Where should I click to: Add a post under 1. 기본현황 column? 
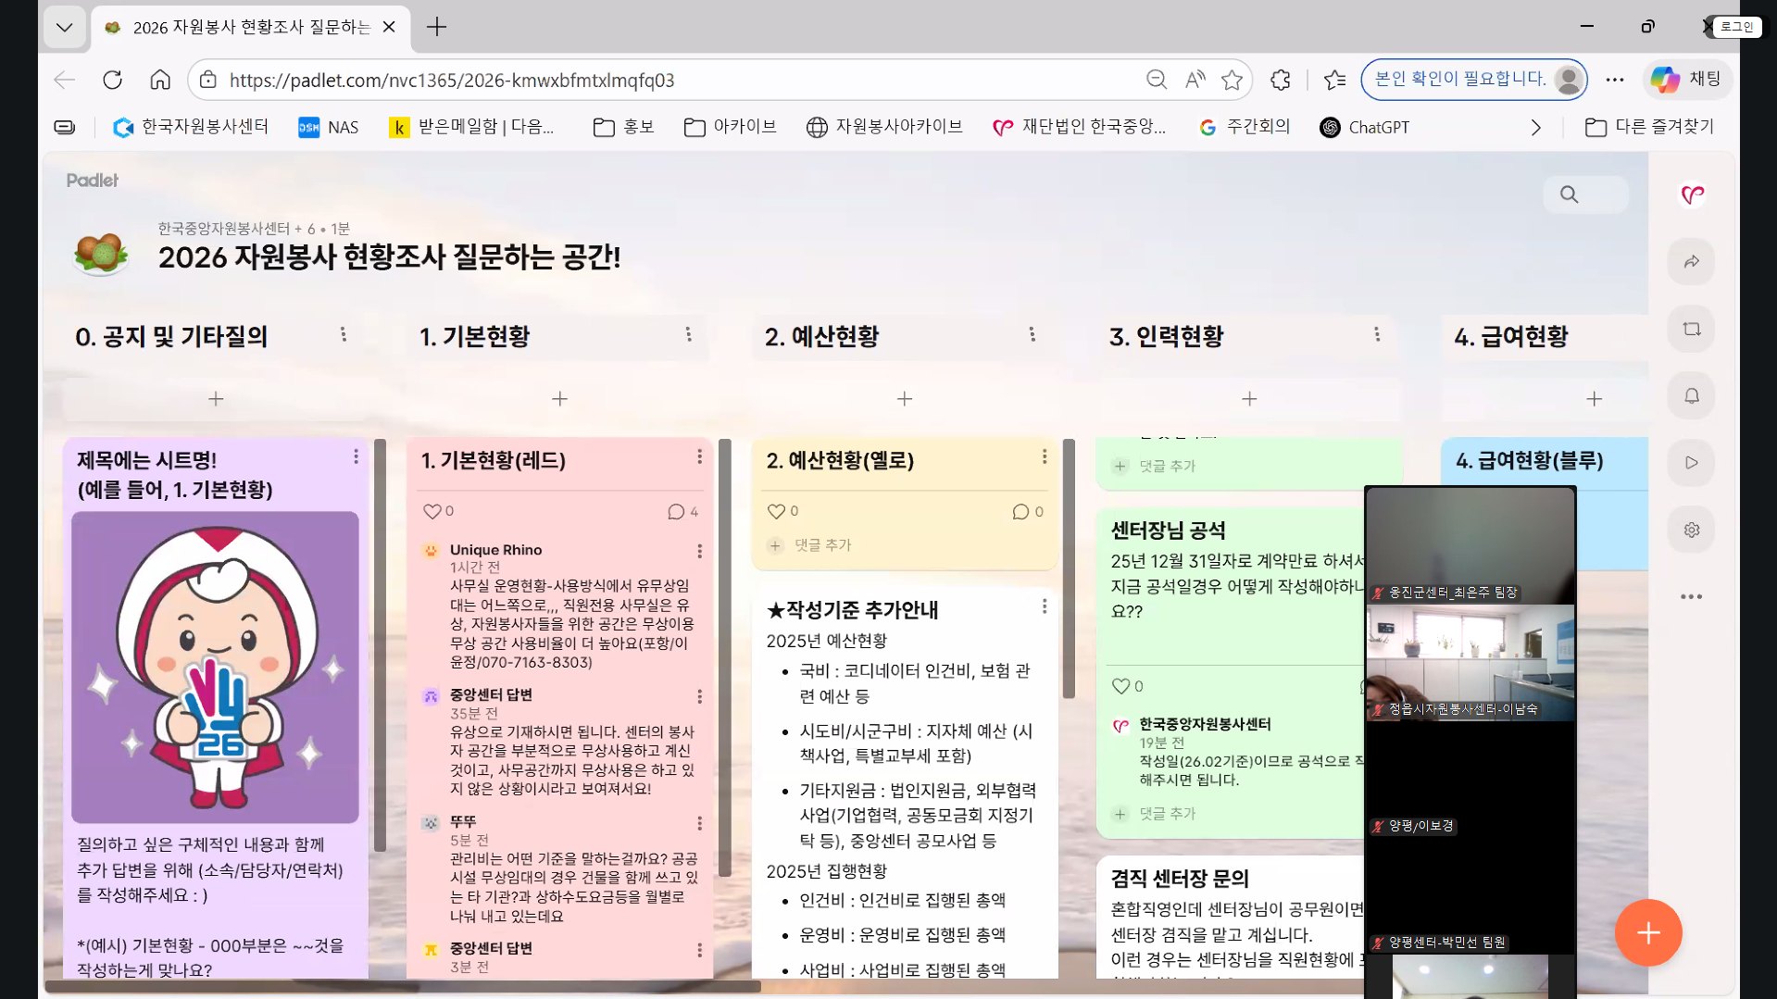pos(559,398)
